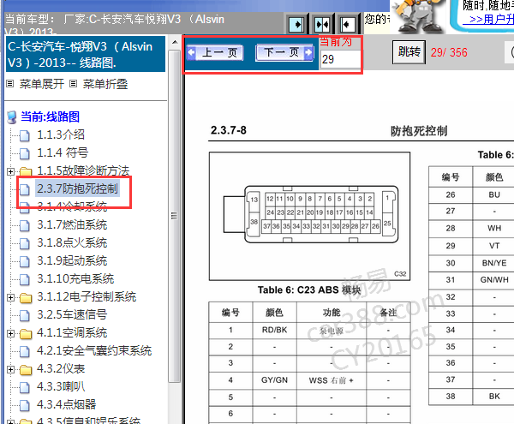Click the mascot mechanic image at top
Image resolution: width=514 pixels, height=424 pixels.
click(418, 15)
